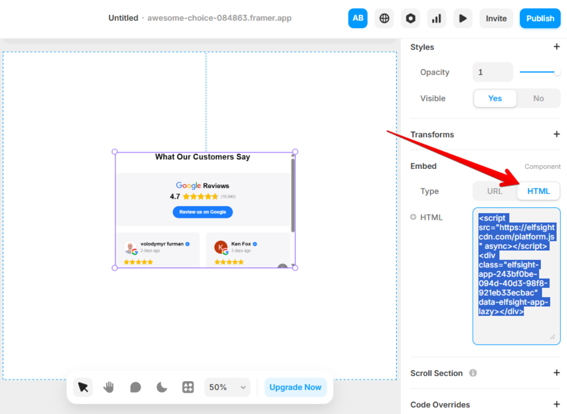This screenshot has width=567, height=414.
Task: Set Visible to No
Action: [539, 98]
